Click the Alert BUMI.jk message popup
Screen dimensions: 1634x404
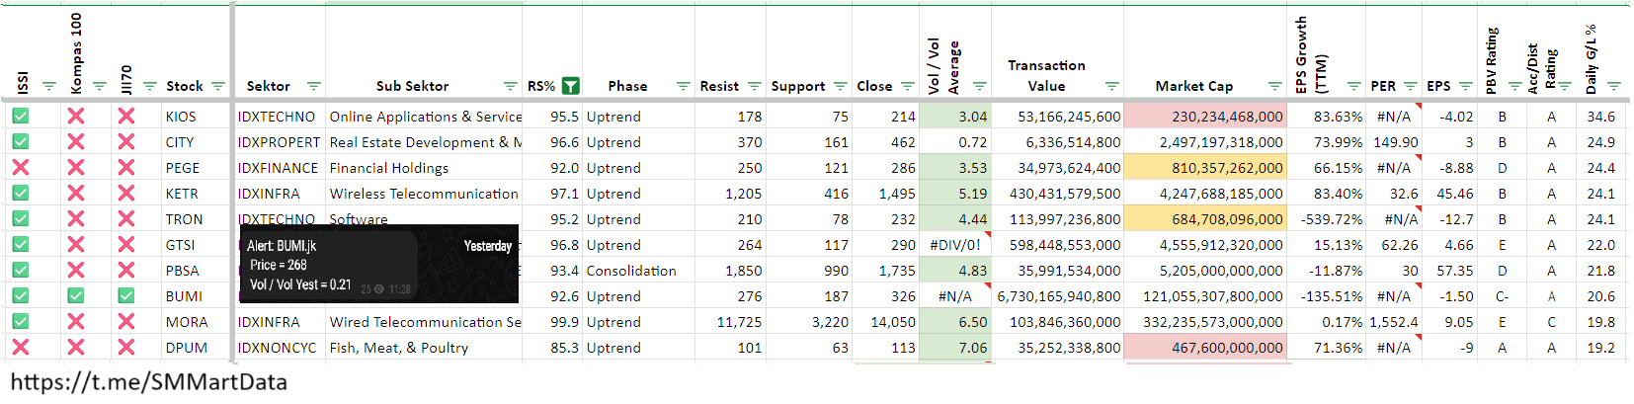(x=378, y=265)
